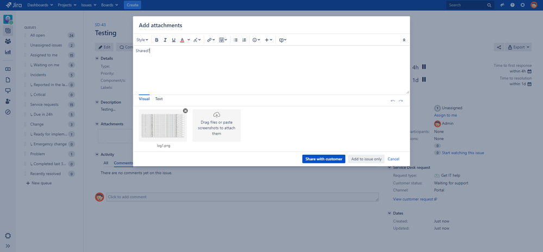
Task: Click New queue link
Action: tap(39, 183)
